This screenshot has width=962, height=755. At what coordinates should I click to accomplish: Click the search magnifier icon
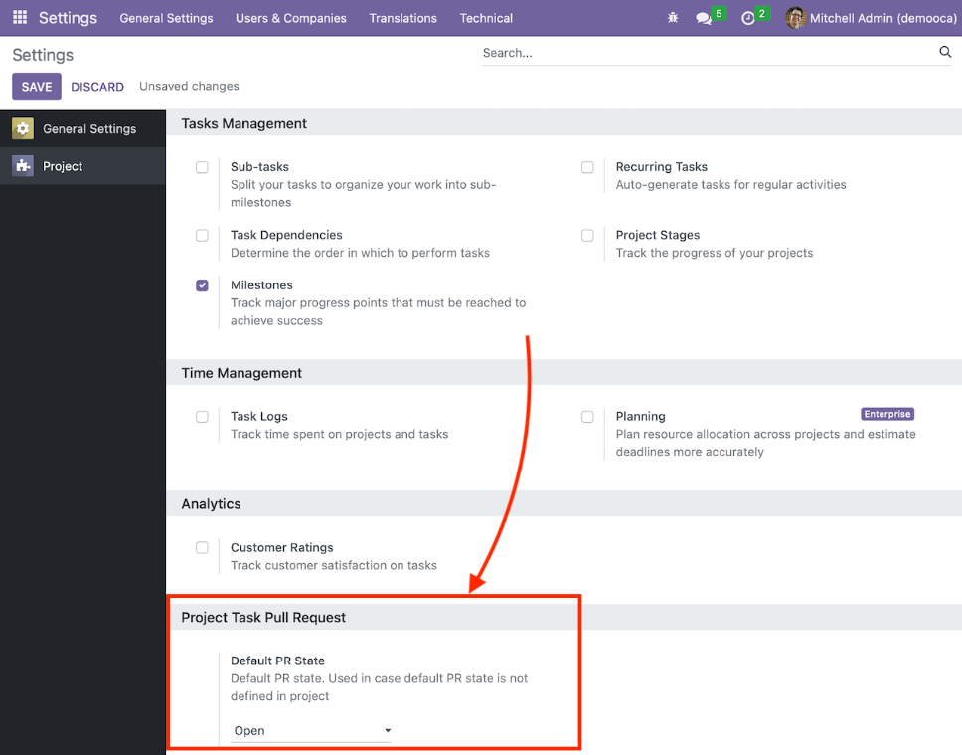(x=944, y=52)
